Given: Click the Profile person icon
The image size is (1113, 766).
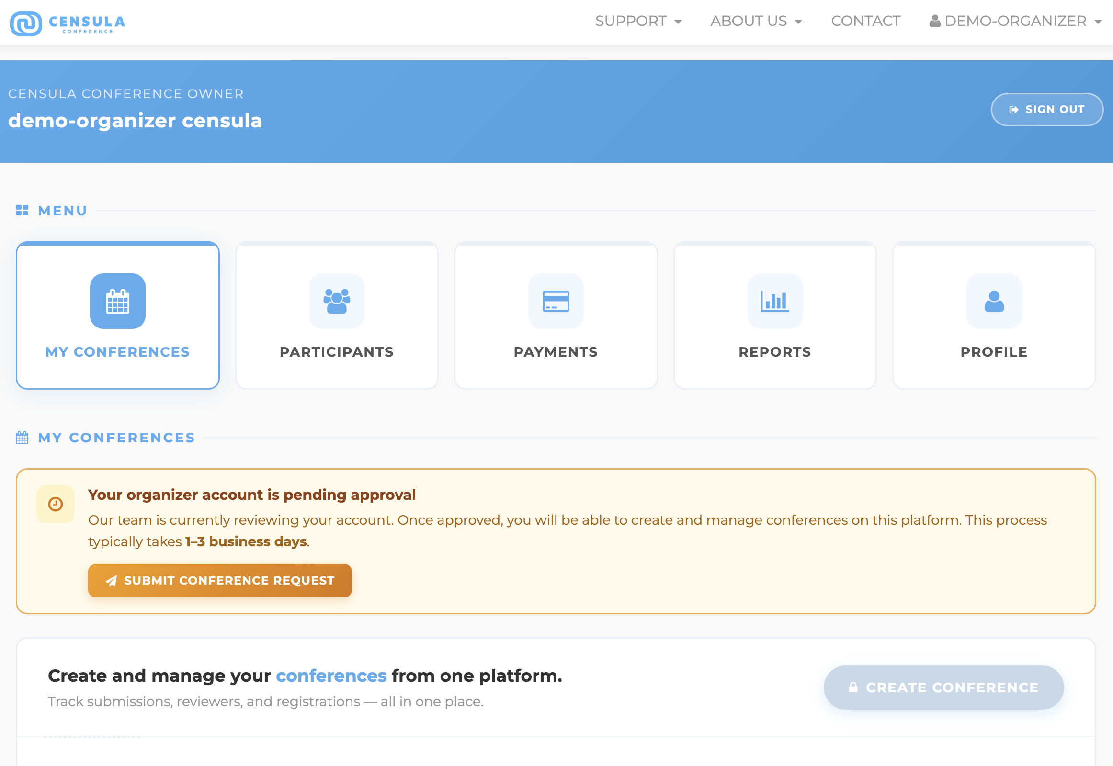Looking at the screenshot, I should click(994, 302).
